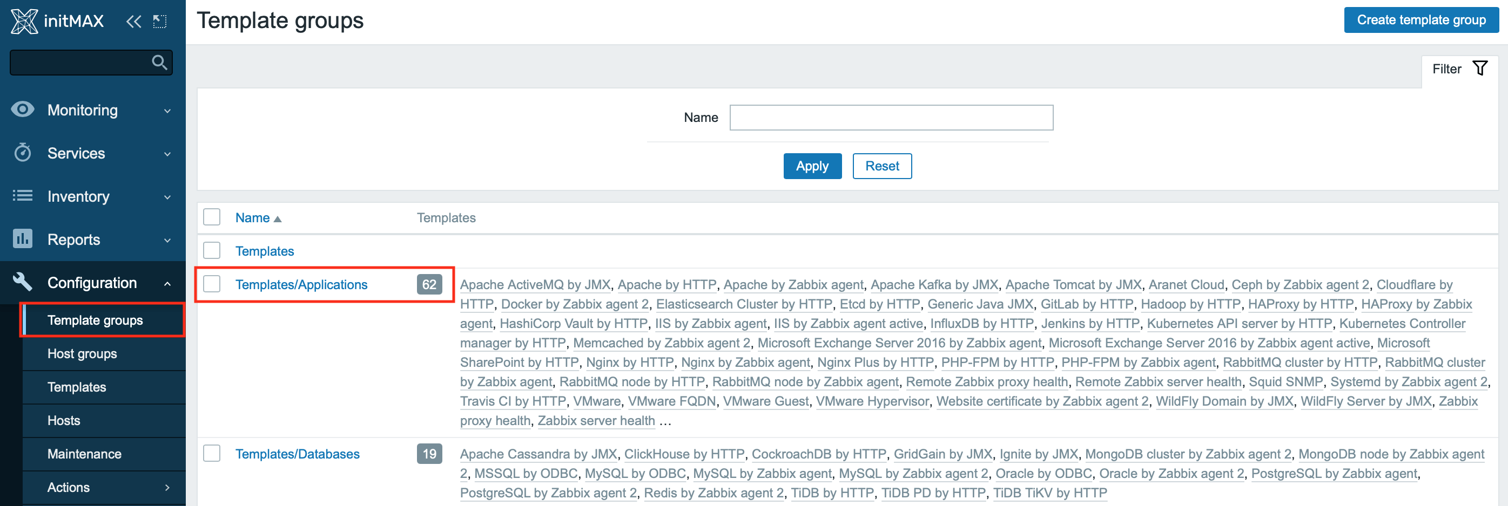Click the Configuration wrench icon

coord(23,282)
